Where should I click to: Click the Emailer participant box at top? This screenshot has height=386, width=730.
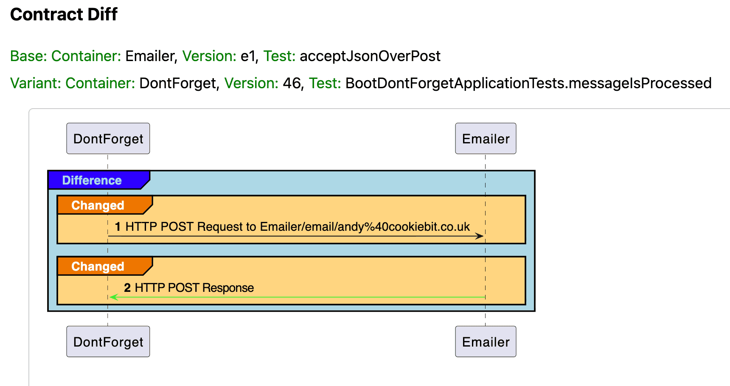[x=485, y=138]
